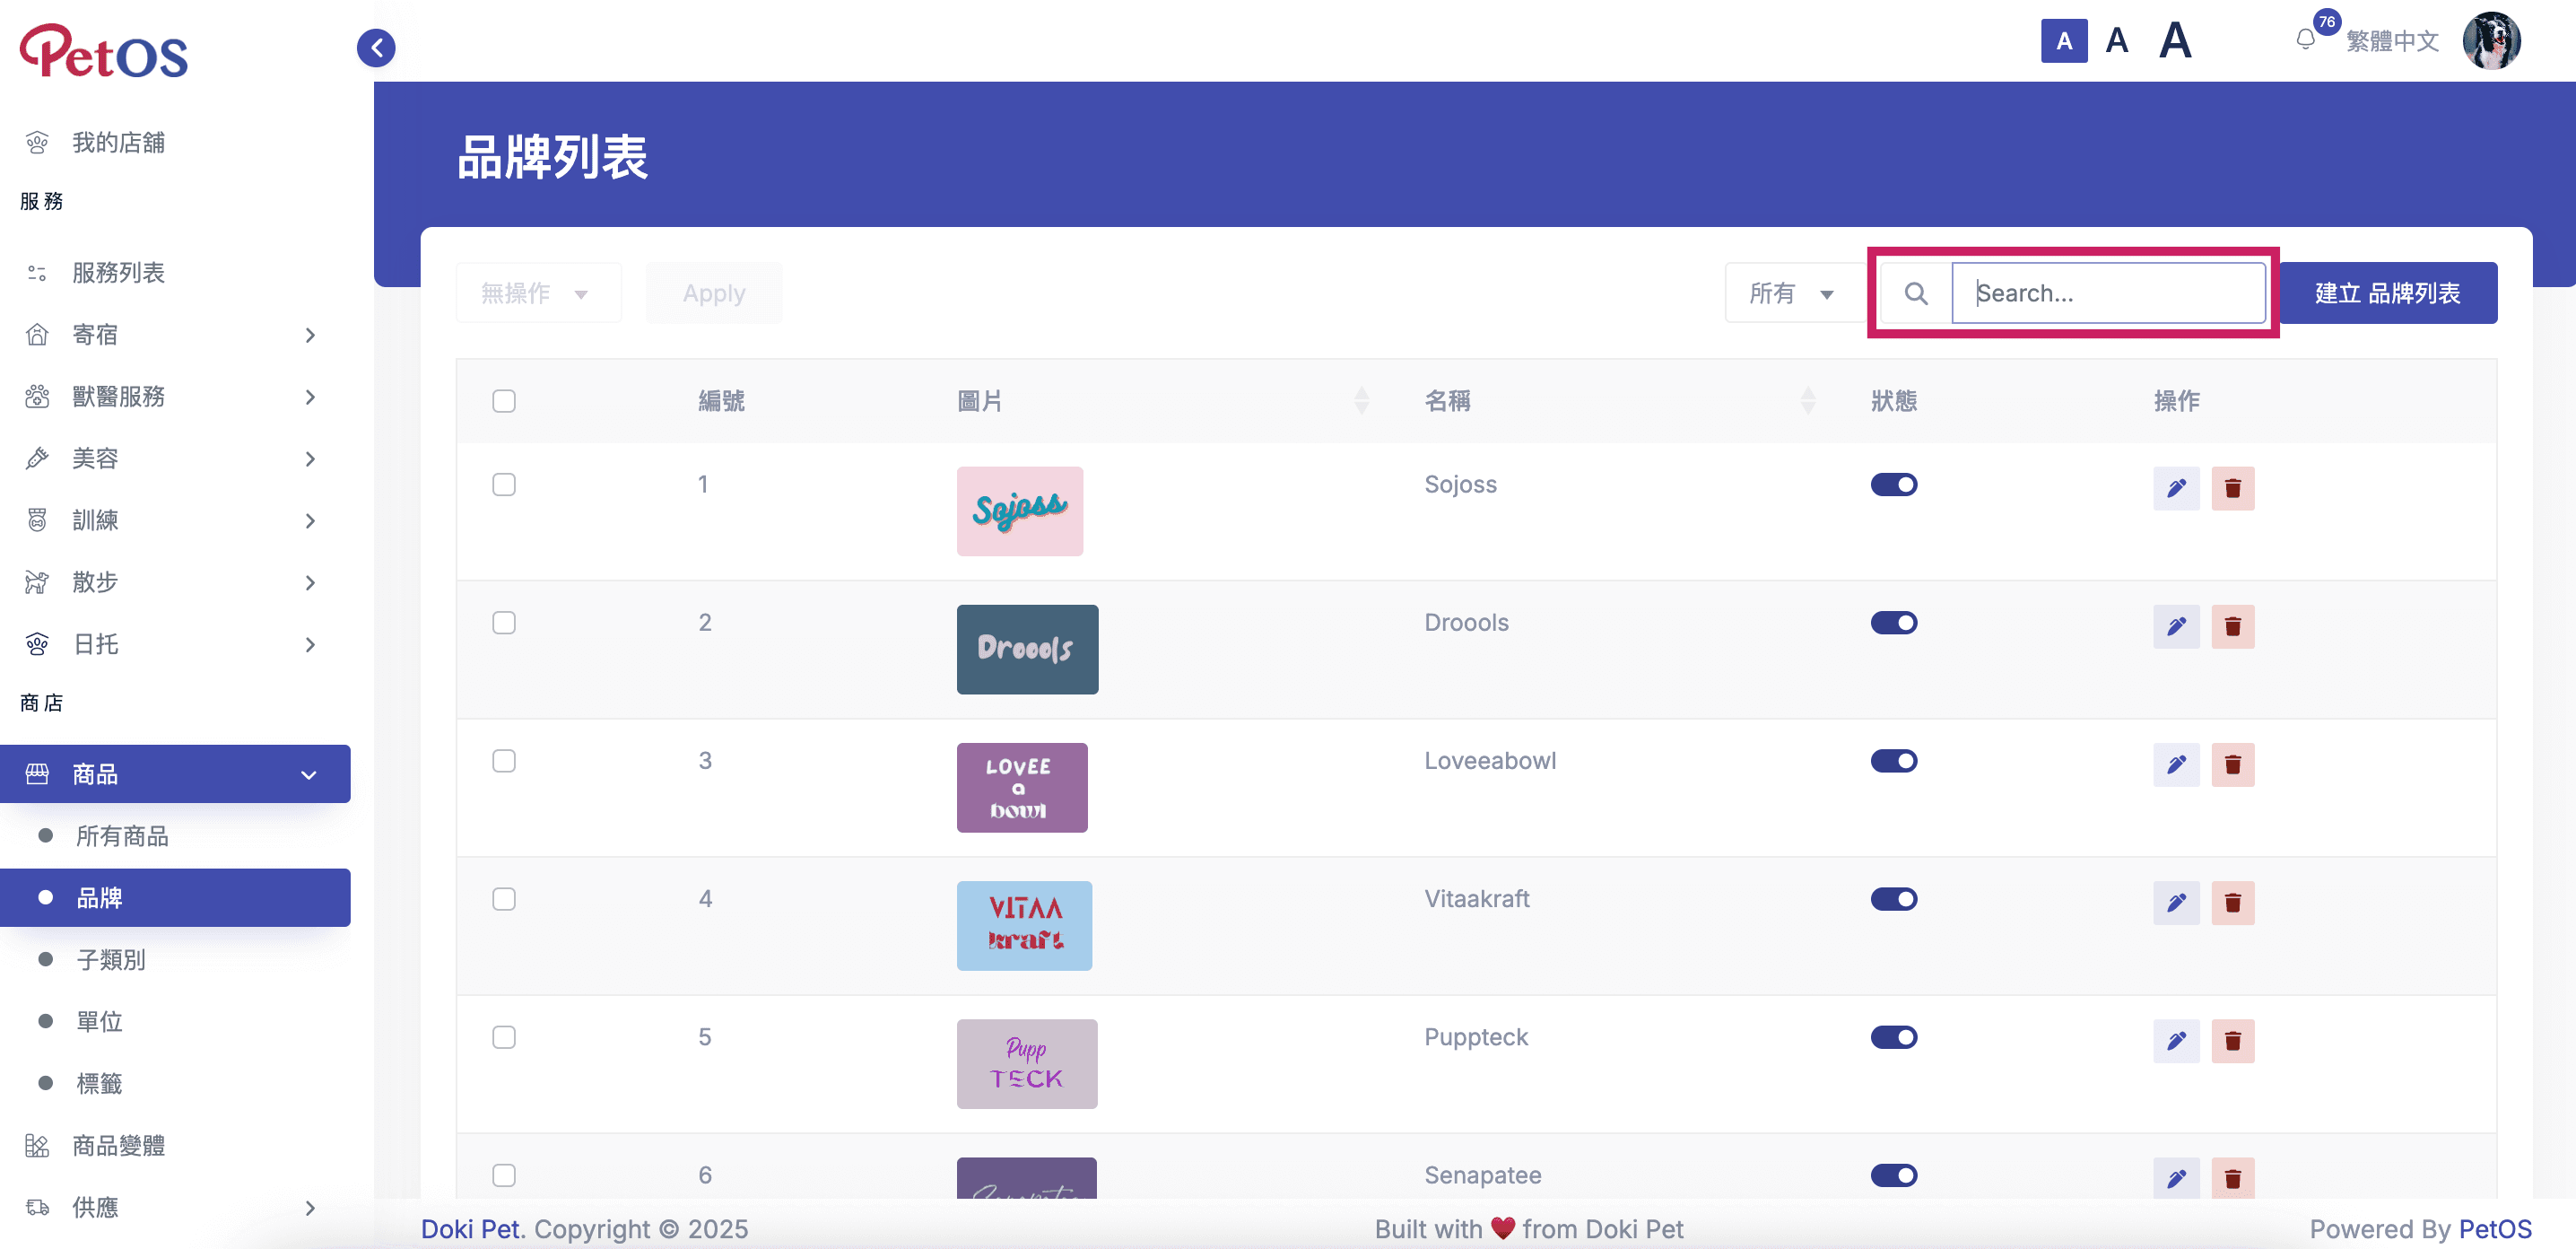
Task: Open the 所有 filter dropdown
Action: click(x=1790, y=293)
